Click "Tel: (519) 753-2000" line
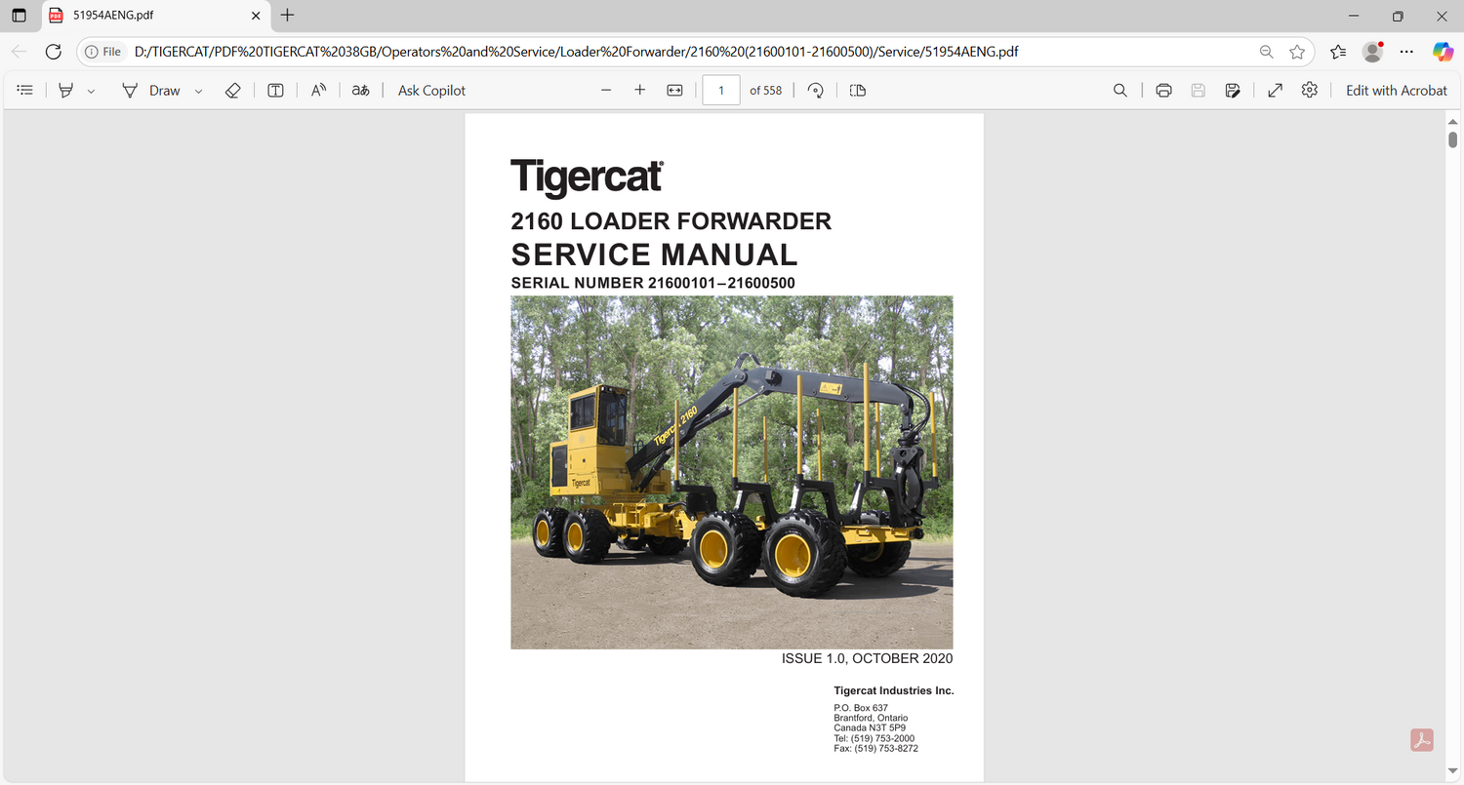 pos(874,738)
